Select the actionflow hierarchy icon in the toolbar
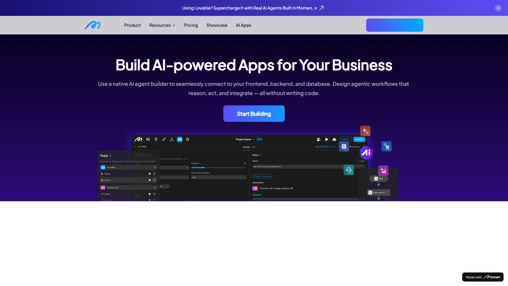 [172, 140]
